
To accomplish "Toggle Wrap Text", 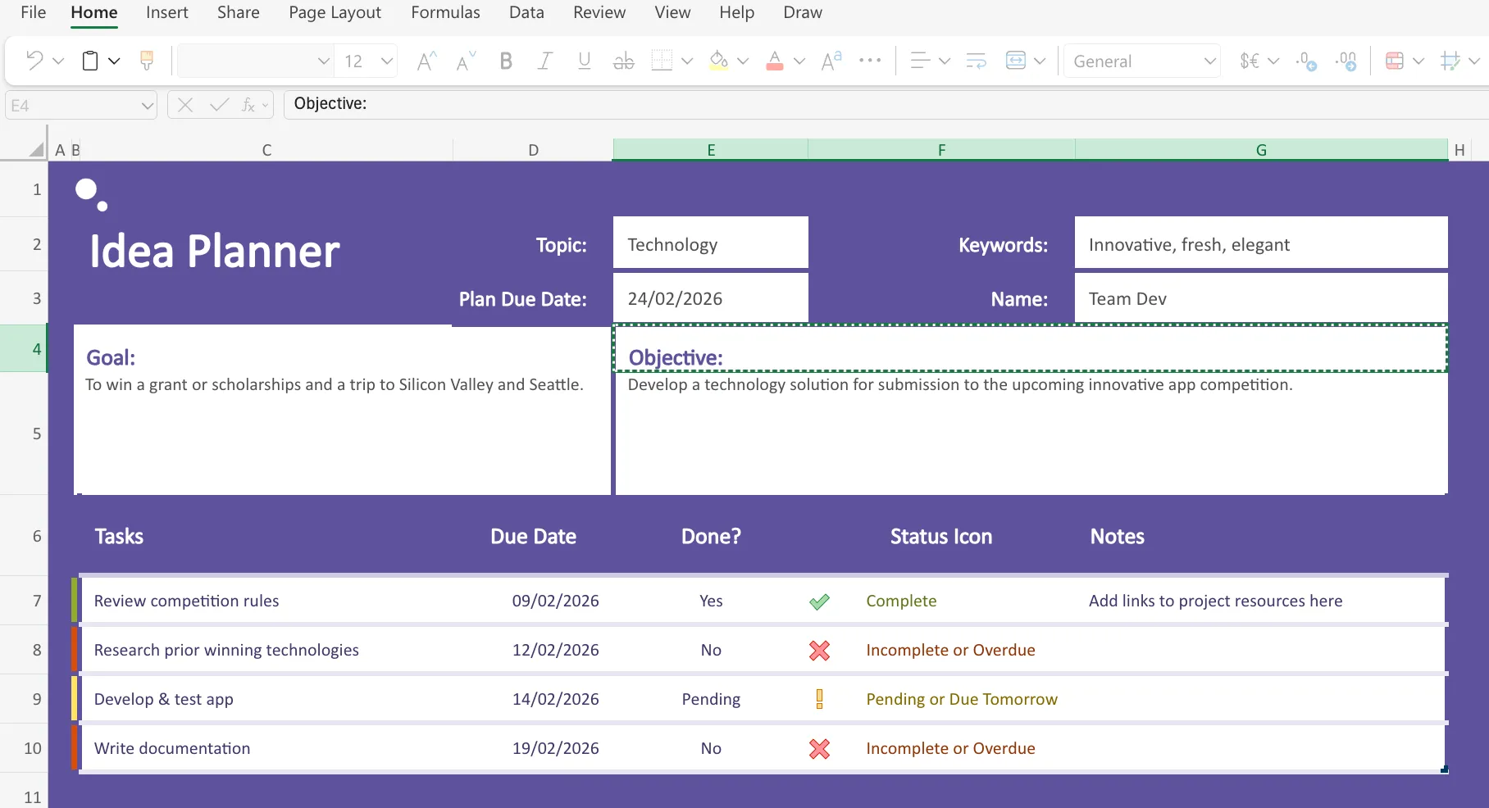I will coord(976,61).
